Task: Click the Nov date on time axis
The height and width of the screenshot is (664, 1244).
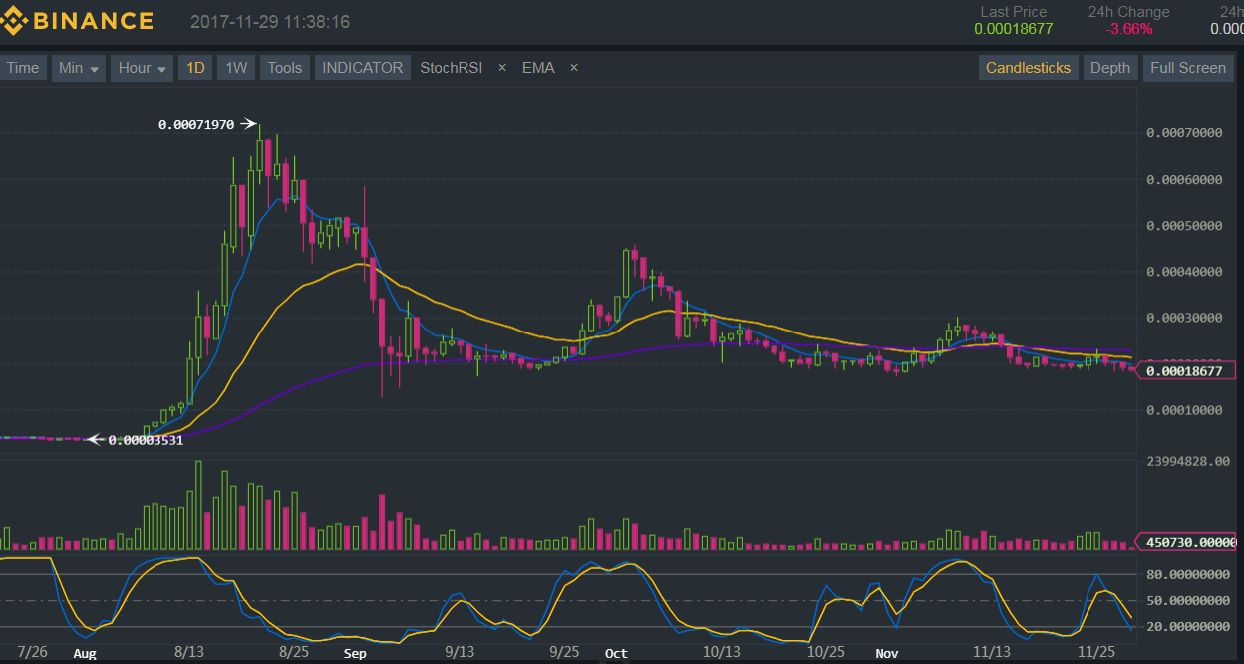Action: [x=887, y=654]
